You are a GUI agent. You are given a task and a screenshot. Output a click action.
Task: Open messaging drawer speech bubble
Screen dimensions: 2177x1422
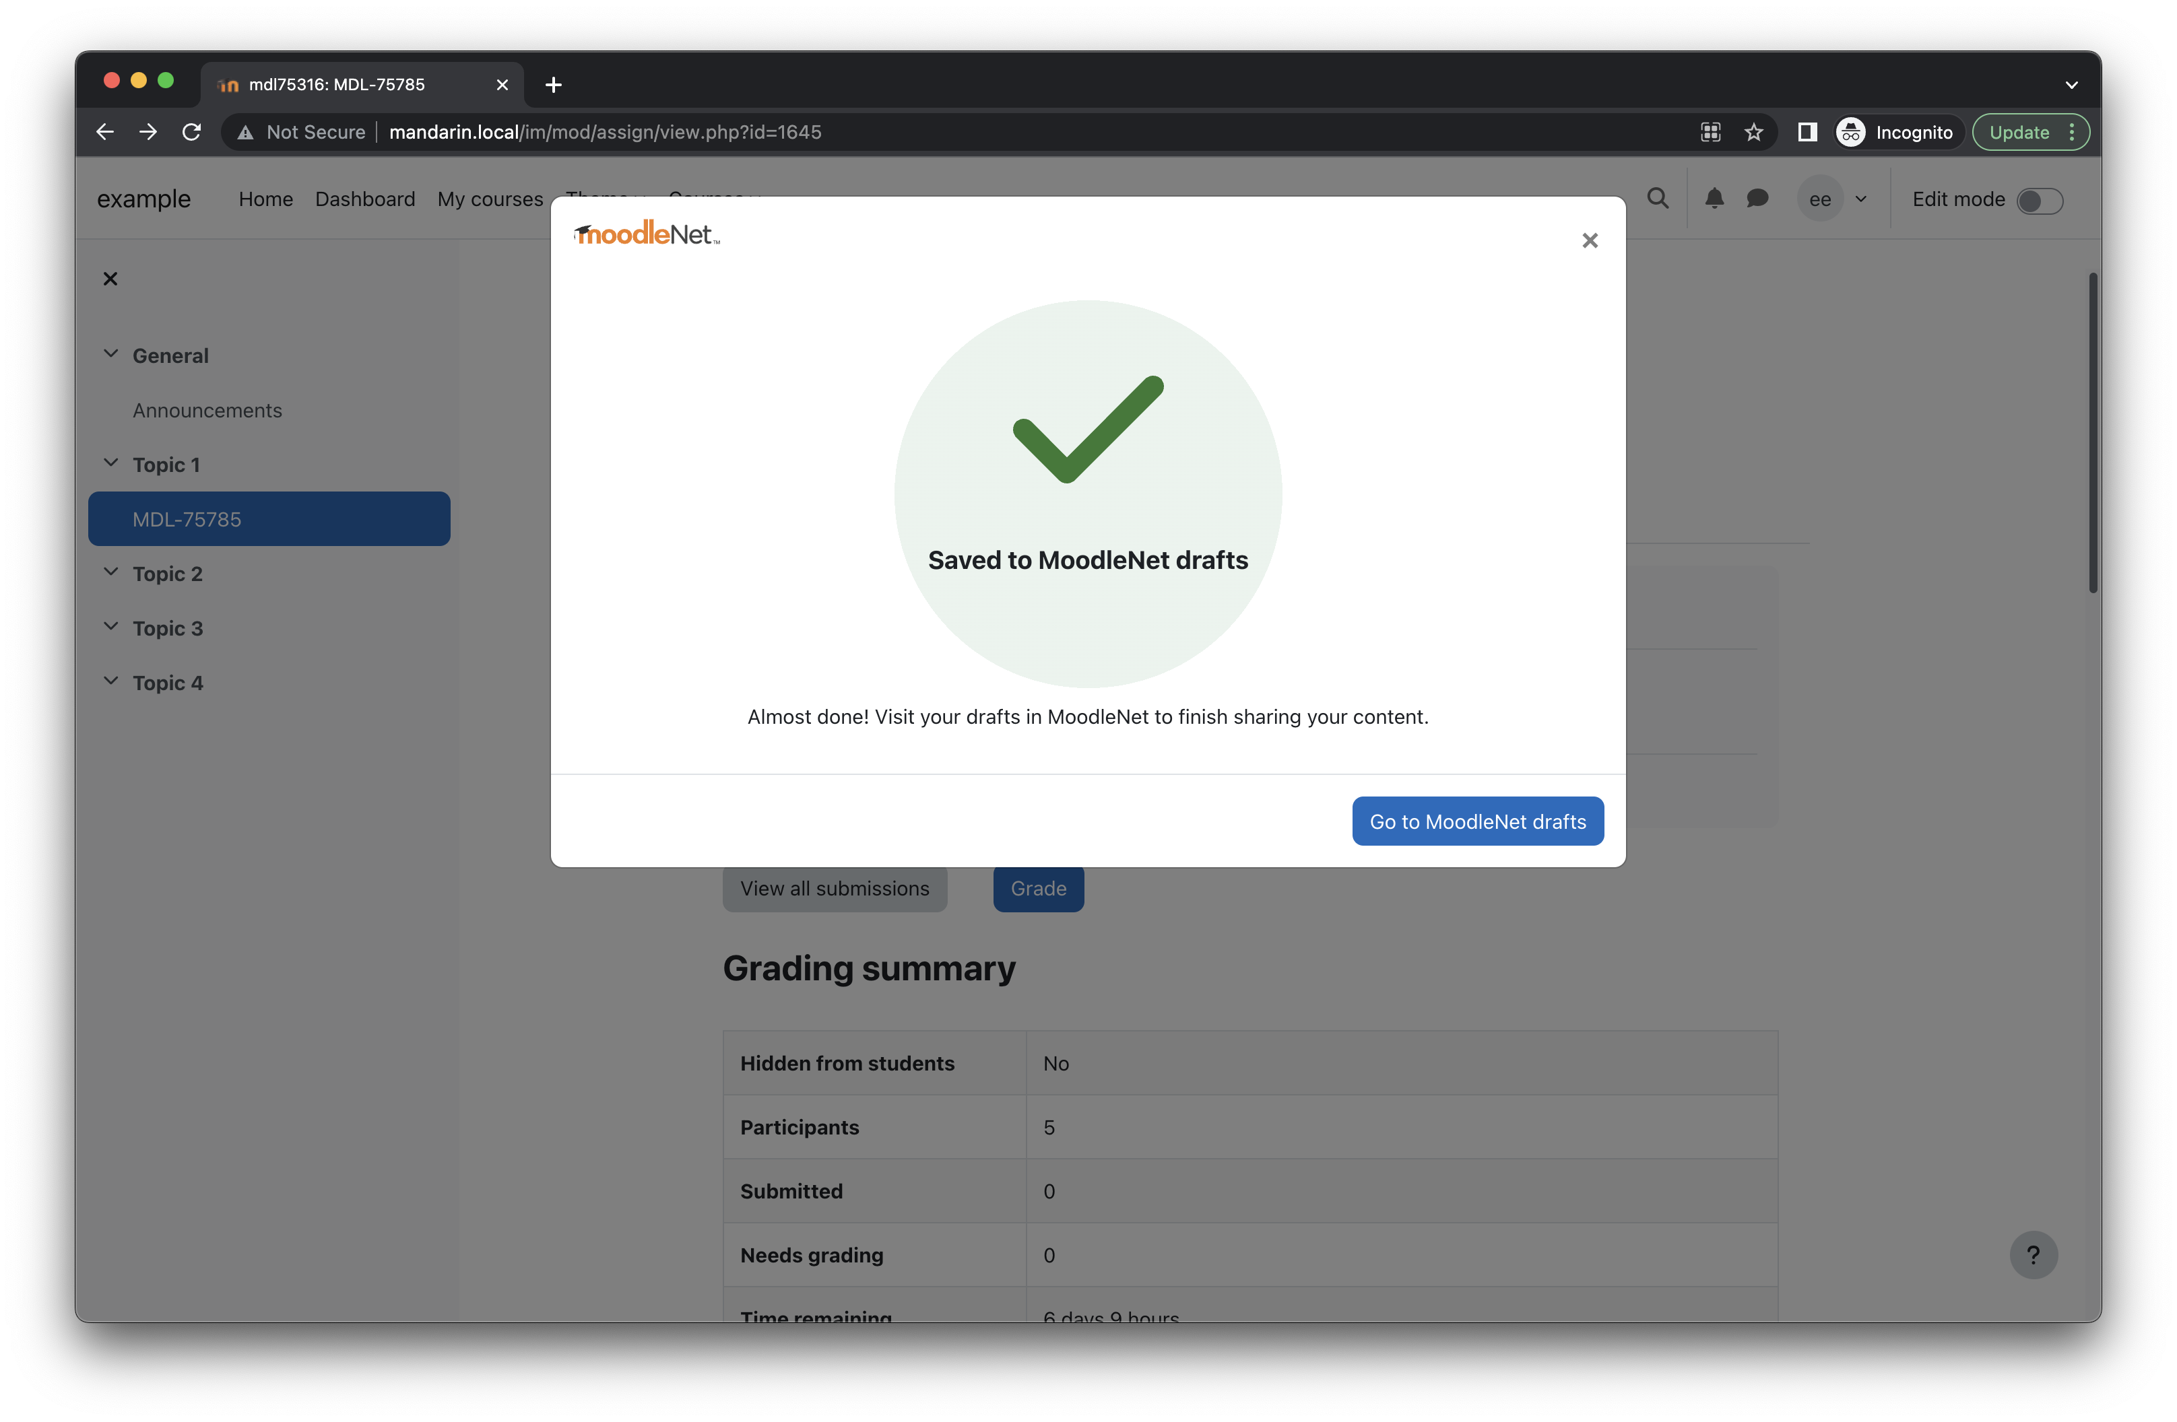pos(1757,199)
